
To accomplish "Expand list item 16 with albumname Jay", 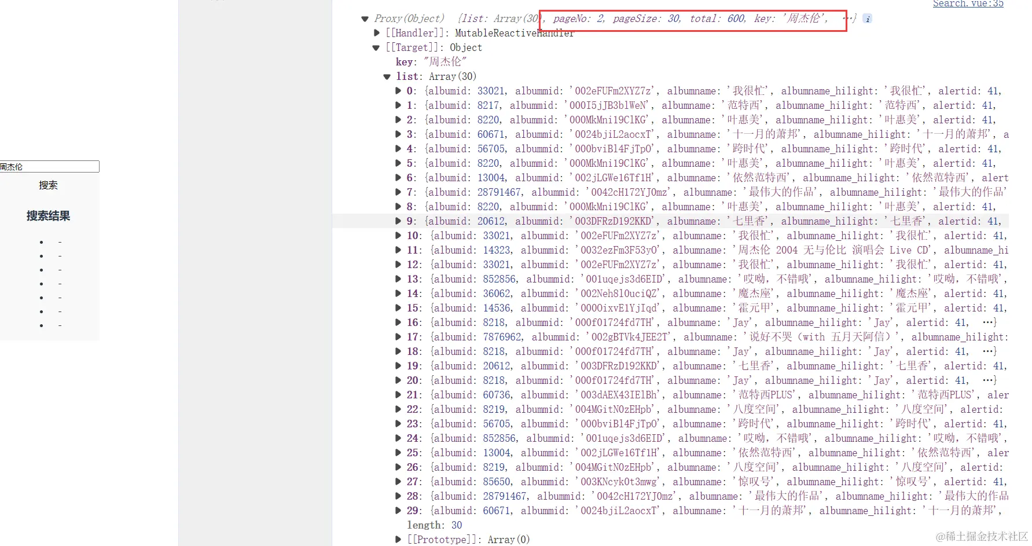I will [x=398, y=323].
